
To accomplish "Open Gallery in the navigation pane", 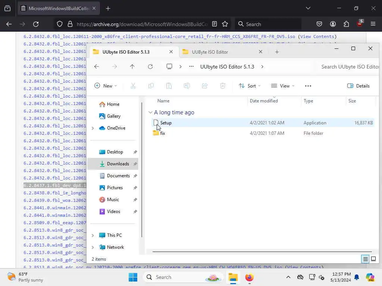I will point(114,116).
